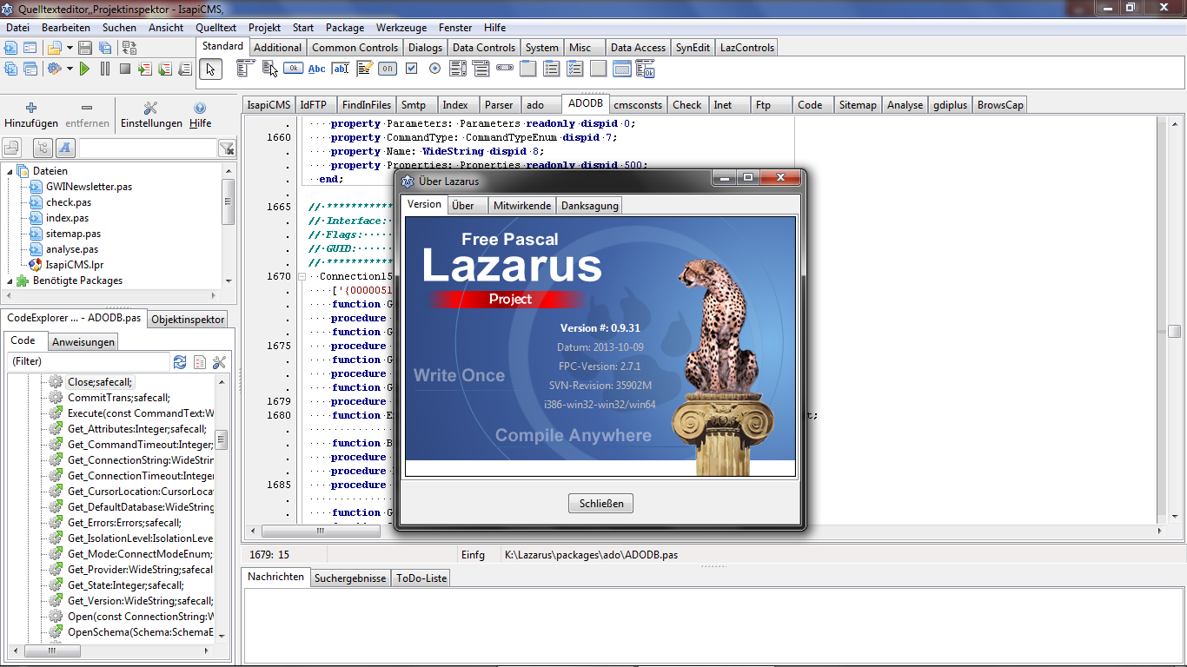The height and width of the screenshot is (667, 1187).
Task: Switch to the Mitwirkende tab
Action: coord(521,206)
